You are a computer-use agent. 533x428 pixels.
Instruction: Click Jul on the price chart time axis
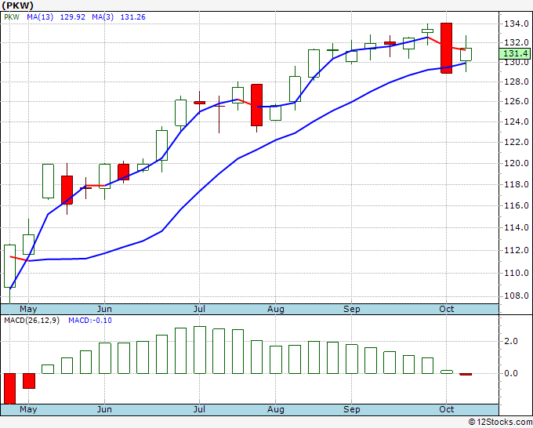click(199, 309)
